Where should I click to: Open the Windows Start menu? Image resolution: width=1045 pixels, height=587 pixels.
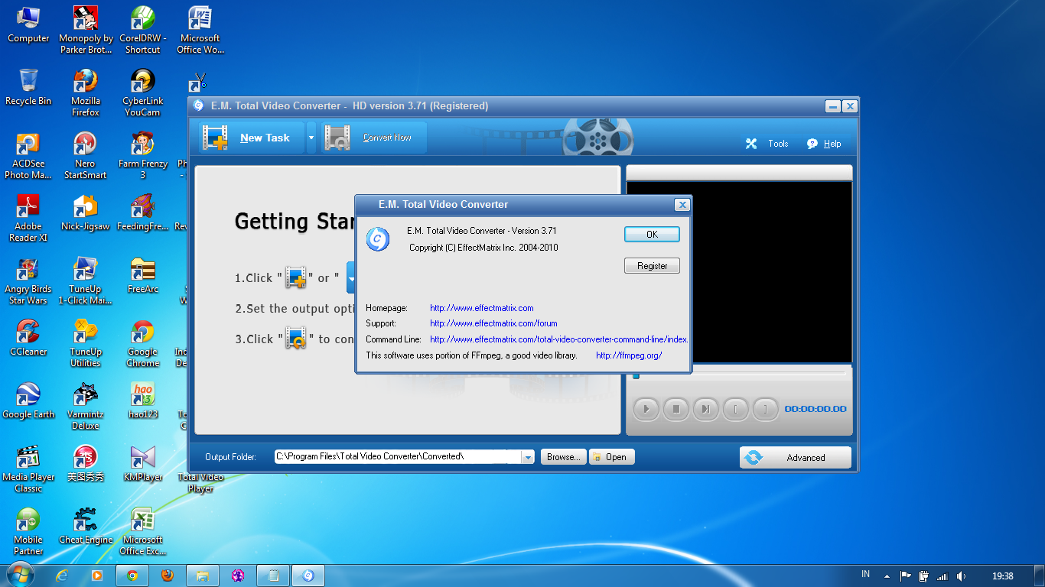coord(21,575)
